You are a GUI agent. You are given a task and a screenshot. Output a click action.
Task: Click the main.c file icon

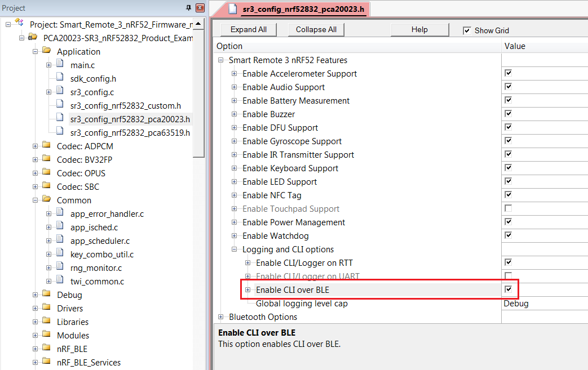[x=60, y=64]
